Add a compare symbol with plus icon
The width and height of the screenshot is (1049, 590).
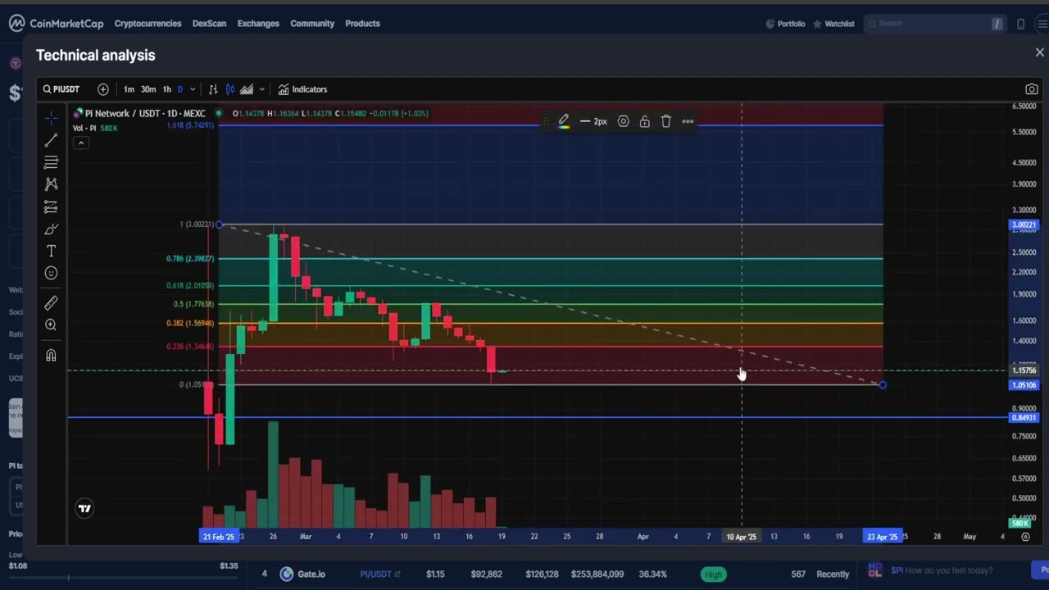(102, 89)
